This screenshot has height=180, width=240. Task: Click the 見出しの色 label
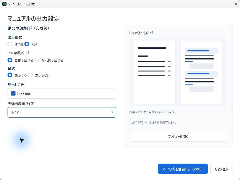tap(16, 85)
